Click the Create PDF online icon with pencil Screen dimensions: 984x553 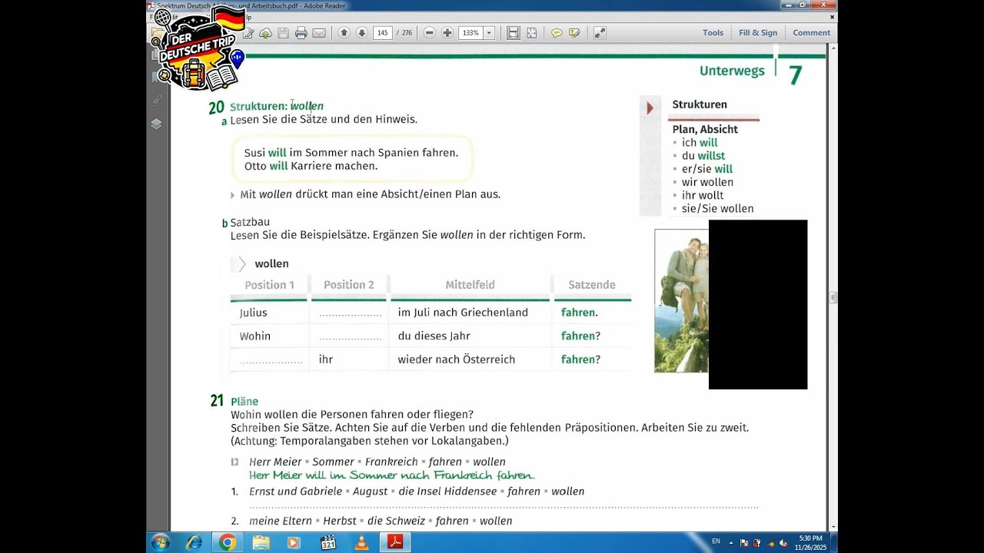click(x=248, y=33)
